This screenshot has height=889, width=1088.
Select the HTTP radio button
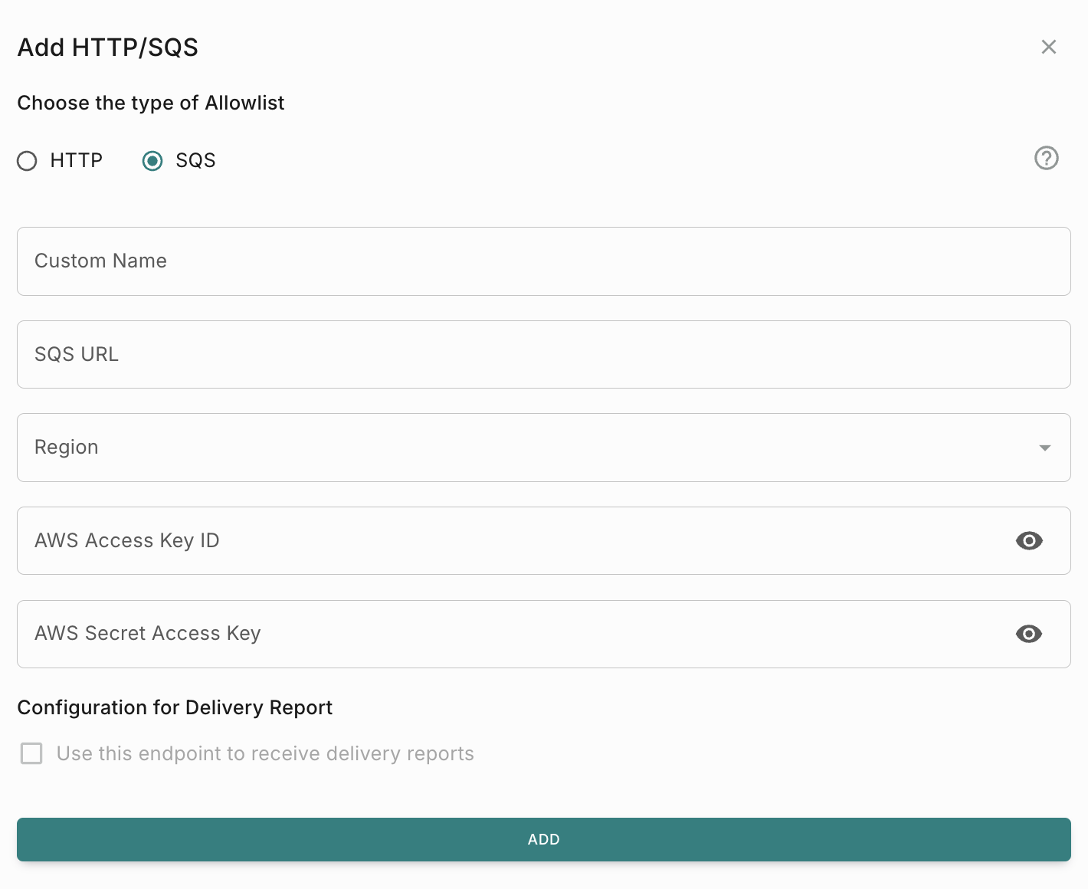coord(28,161)
